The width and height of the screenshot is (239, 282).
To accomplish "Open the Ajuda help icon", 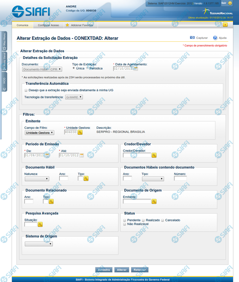I will click(215, 38).
